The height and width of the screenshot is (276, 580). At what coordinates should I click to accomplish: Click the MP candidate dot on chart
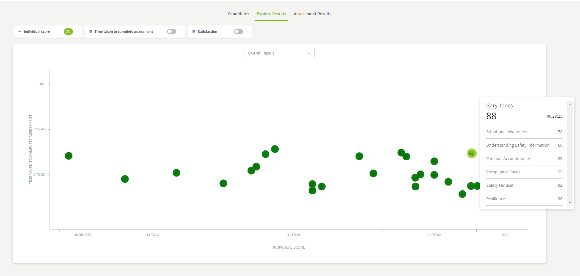(x=69, y=156)
